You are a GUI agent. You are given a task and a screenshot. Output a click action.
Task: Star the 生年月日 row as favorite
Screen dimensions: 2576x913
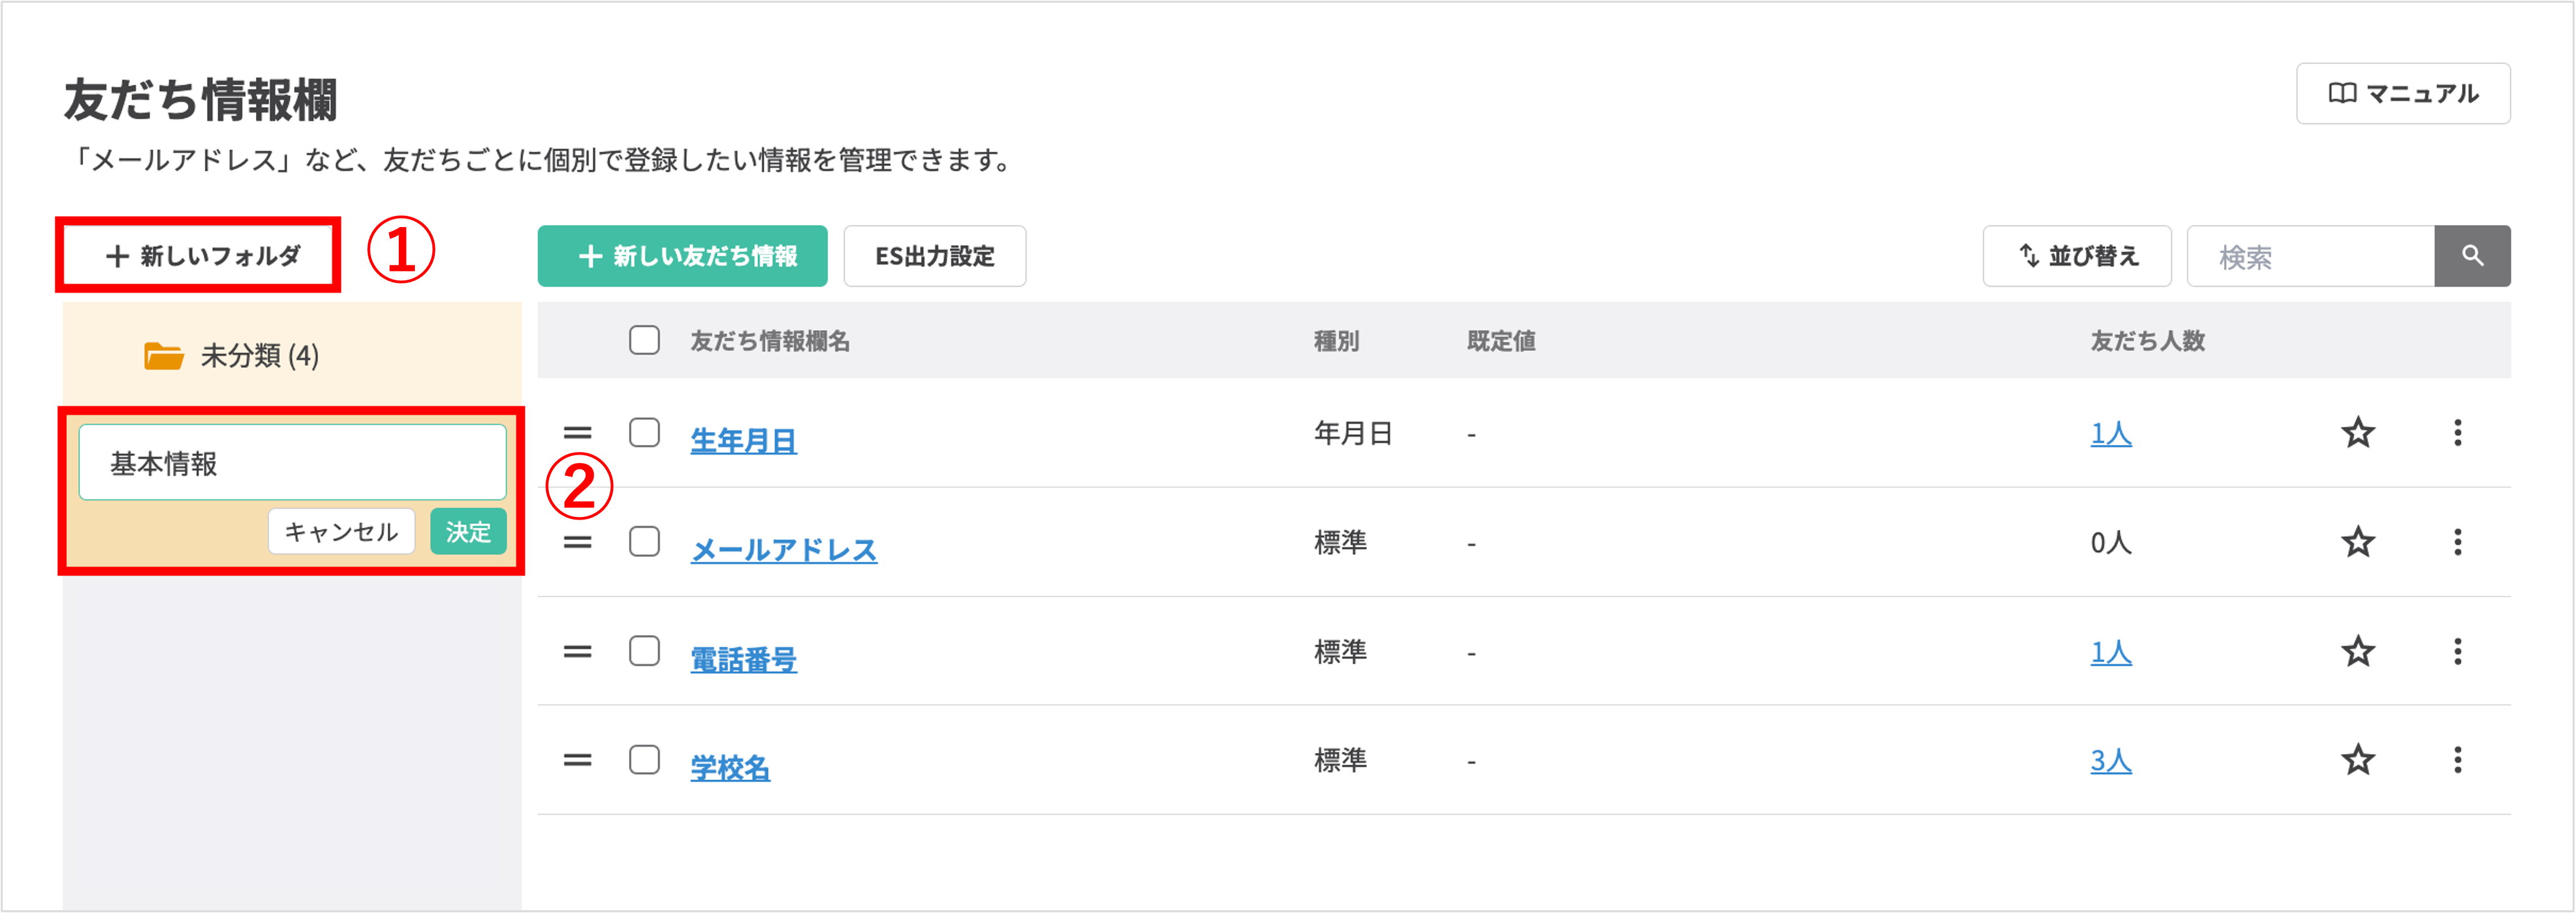2357,433
